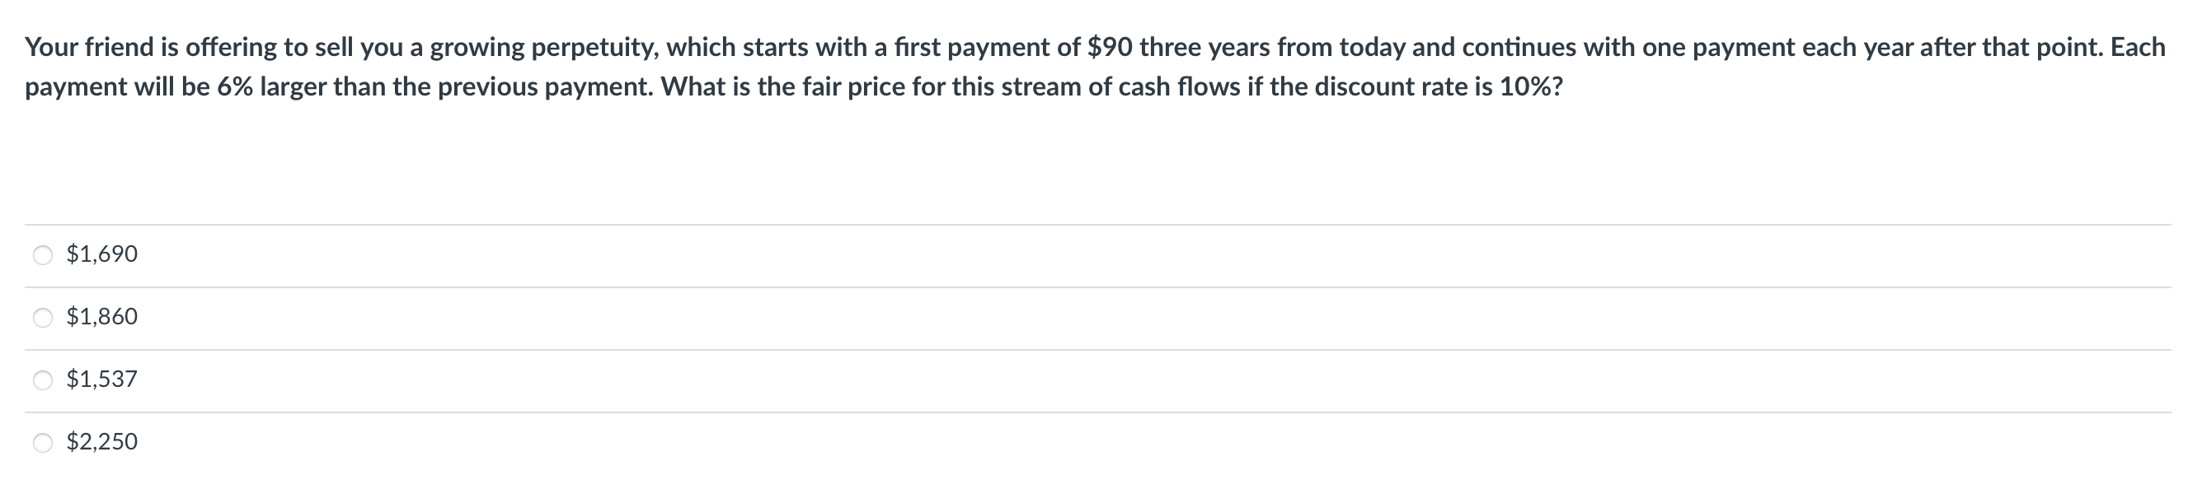2193x489 pixels.
Task: Click the '$90' amount in the question
Action: [1109, 48]
